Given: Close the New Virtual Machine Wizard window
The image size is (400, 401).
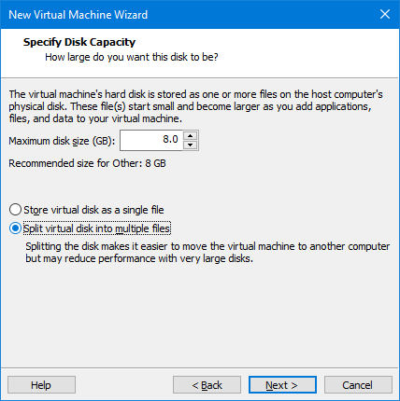Looking at the screenshot, I should coord(385,14).
